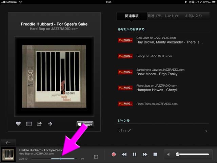217x163 pixels.
Task: Tap JAZZRADIO logo beside Piano Trios
Action: point(125,104)
